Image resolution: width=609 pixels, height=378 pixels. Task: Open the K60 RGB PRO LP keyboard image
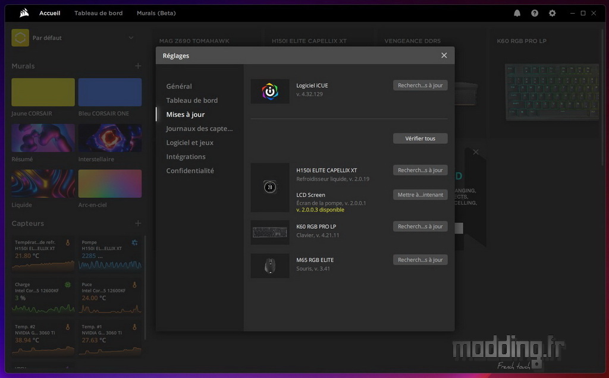click(551, 92)
